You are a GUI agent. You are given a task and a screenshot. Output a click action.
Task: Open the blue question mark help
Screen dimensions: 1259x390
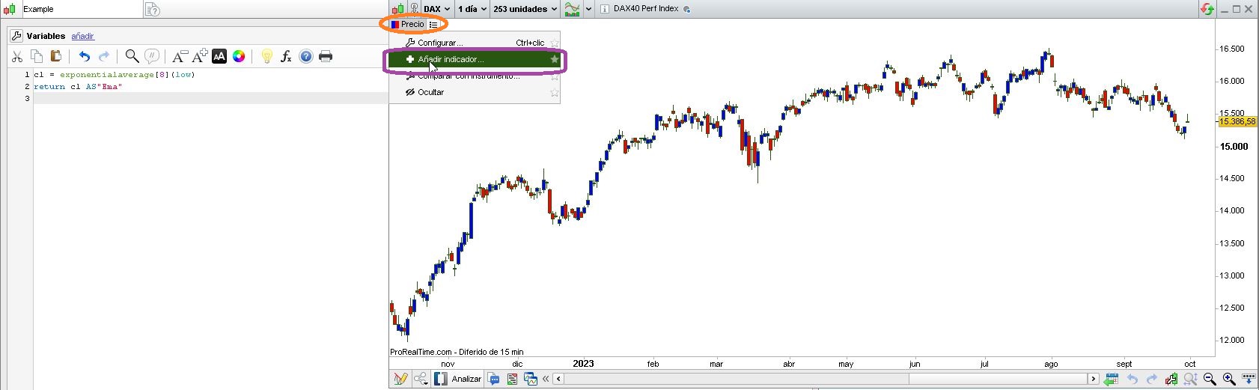pos(306,56)
